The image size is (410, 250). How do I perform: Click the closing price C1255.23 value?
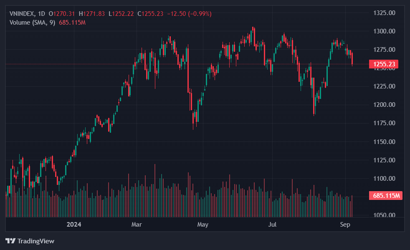click(x=152, y=14)
